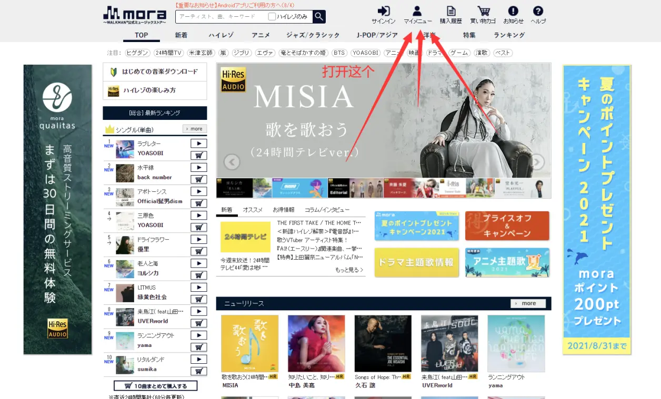This screenshot has width=661, height=399.
Task: Click the YOASOBI keyword tag
Action: (365, 53)
